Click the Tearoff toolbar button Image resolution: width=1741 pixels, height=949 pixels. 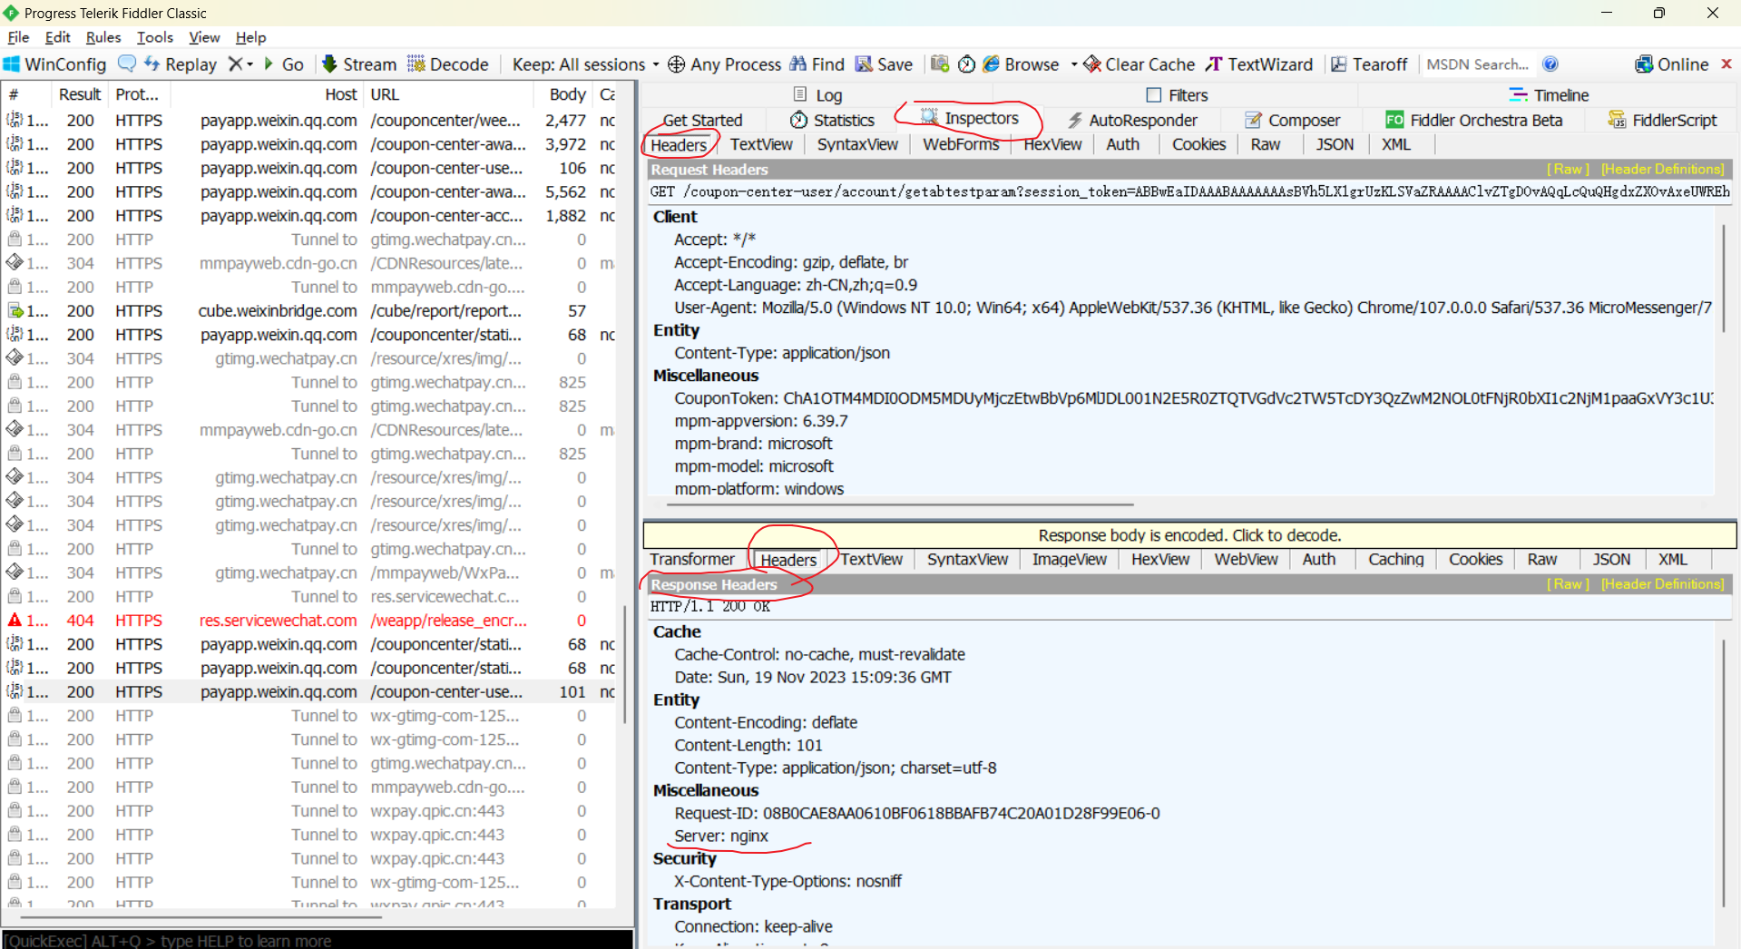(1369, 64)
